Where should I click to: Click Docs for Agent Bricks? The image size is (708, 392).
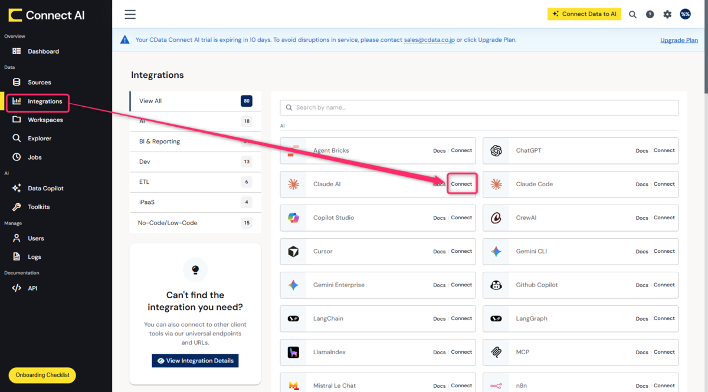click(440, 151)
